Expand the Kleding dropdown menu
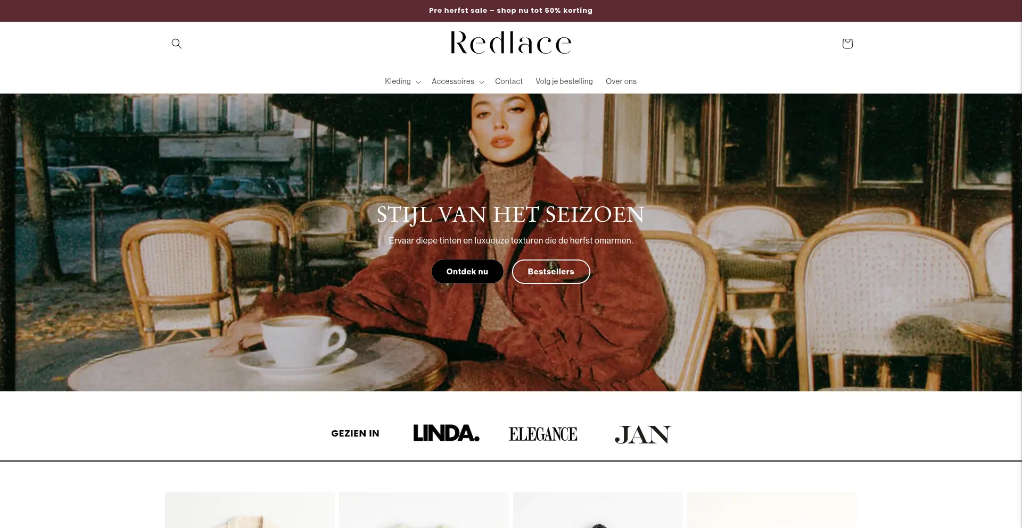 coord(403,81)
